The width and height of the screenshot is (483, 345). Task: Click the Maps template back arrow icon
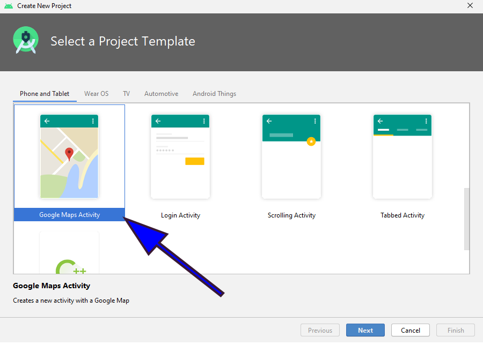[47, 121]
